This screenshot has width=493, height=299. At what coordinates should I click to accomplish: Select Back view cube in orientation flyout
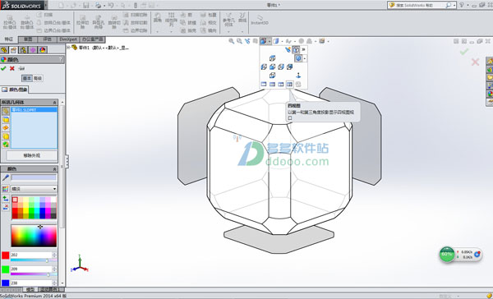289,67
